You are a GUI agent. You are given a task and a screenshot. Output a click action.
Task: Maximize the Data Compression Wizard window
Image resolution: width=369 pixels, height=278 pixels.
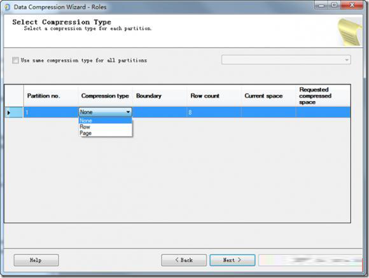point(334,5)
